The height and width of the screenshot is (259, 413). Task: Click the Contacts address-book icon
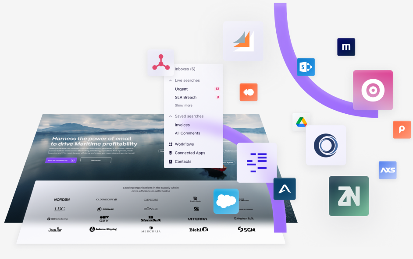tap(171, 161)
